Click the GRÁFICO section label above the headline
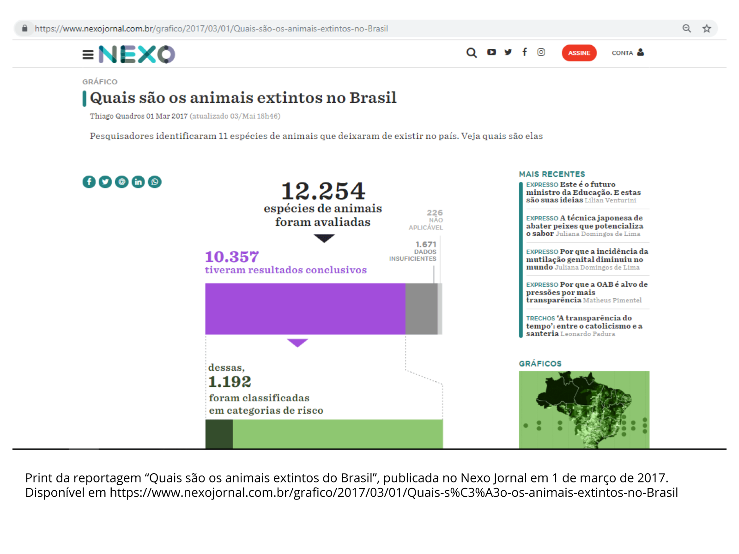The height and width of the screenshot is (554, 739). point(100,82)
